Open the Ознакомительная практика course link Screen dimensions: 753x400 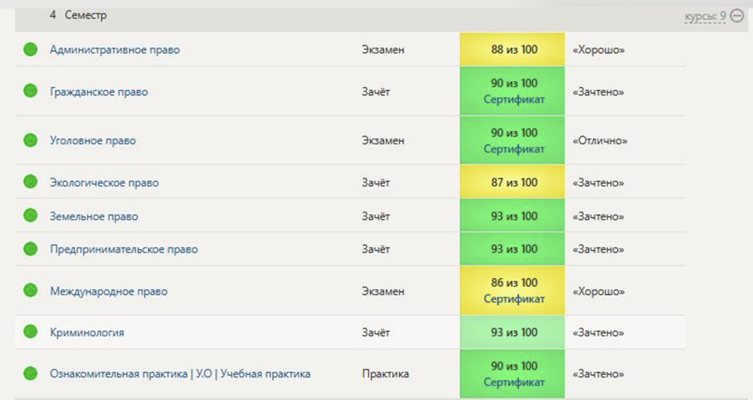[x=180, y=374]
